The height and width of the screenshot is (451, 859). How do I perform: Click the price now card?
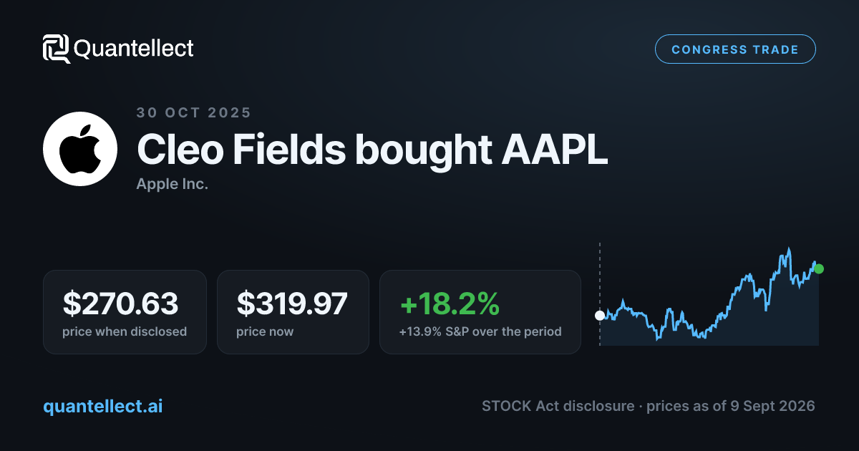pos(293,311)
